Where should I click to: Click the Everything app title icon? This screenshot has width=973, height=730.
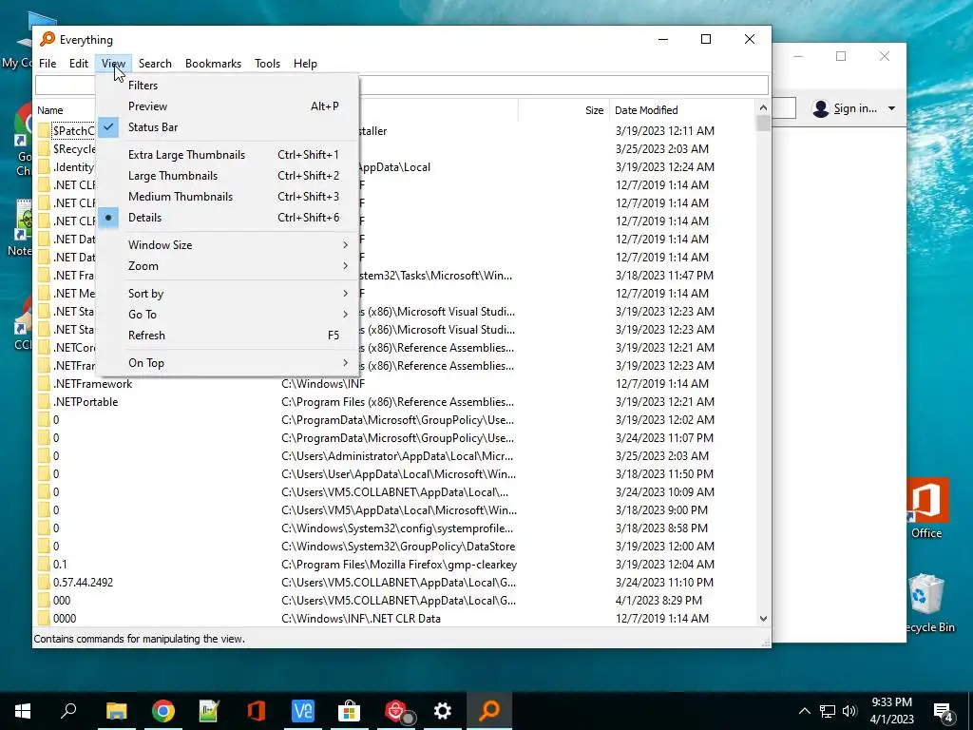click(x=48, y=39)
